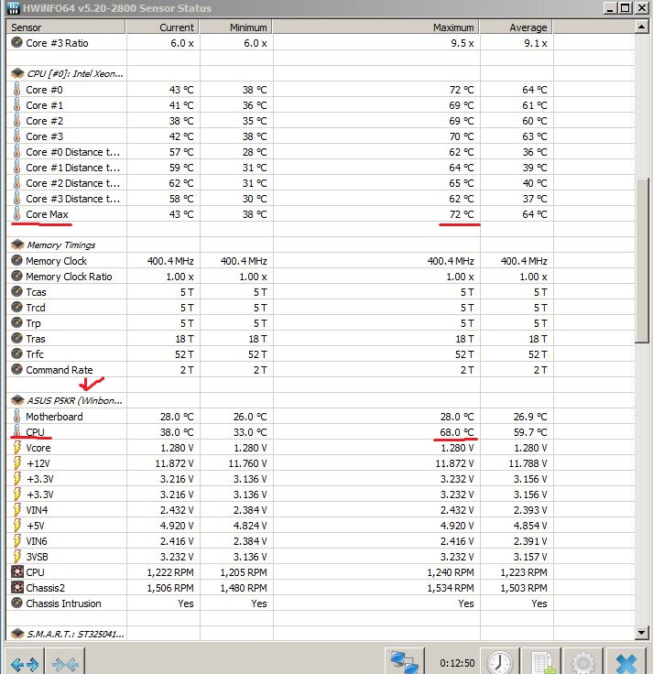Viewport: 653px width, 674px height.
Task: Close sensors with the blue X icon
Action: [x=626, y=662]
